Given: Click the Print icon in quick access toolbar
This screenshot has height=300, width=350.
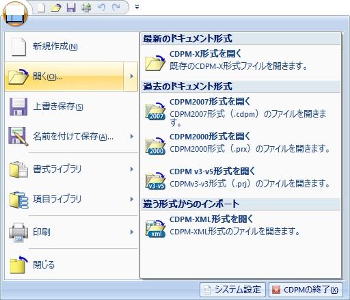Looking at the screenshot, I should tap(86, 8).
